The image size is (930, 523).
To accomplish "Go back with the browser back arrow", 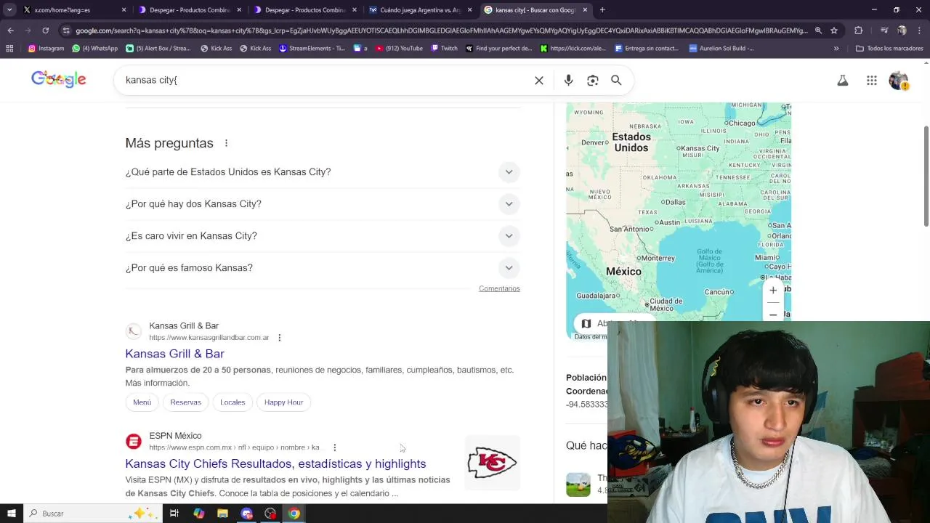I will point(10,31).
